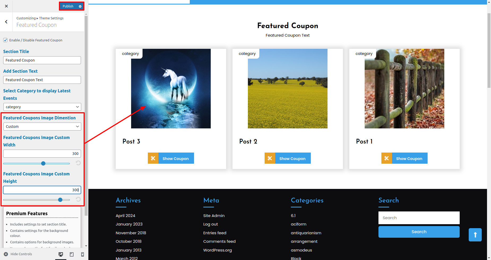491x260 pixels.
Task: Close the Customizer with the X icon
Action: point(6,6)
